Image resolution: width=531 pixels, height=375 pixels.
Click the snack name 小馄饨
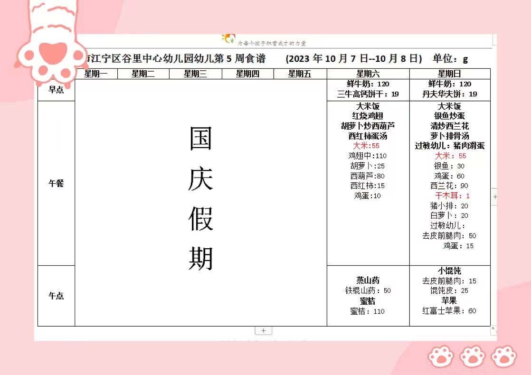coord(450,271)
